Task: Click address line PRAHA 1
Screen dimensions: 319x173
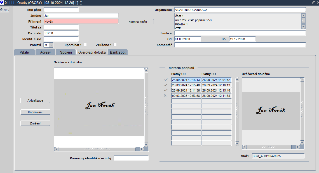Action: 182,24
